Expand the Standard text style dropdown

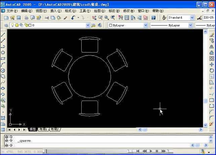click(192, 17)
